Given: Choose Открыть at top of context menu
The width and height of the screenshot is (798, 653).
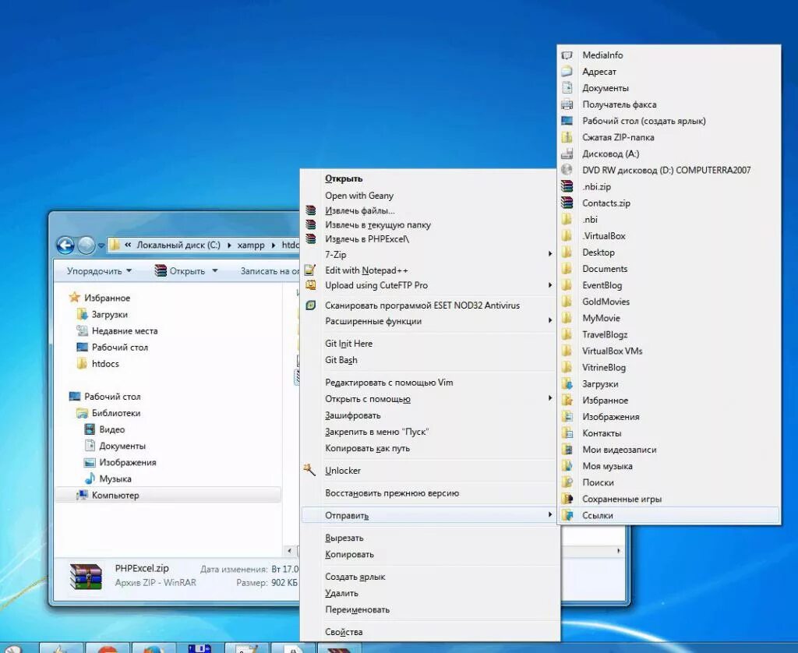Looking at the screenshot, I should (x=344, y=178).
